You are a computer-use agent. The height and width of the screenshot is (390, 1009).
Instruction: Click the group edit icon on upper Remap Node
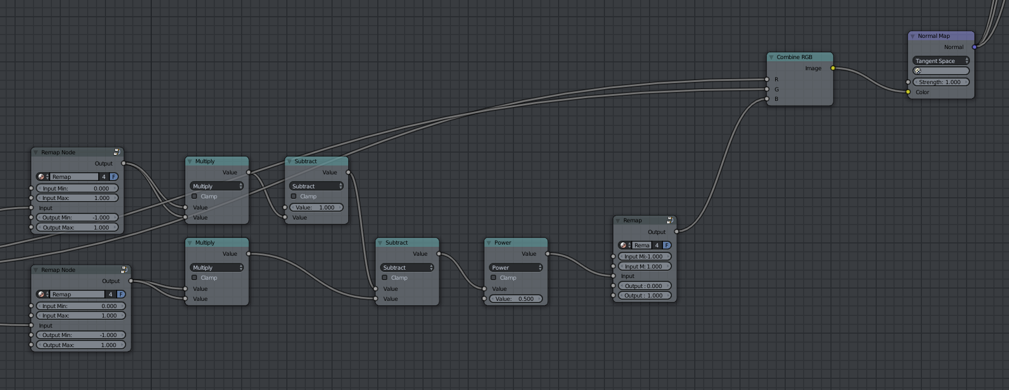tap(117, 152)
